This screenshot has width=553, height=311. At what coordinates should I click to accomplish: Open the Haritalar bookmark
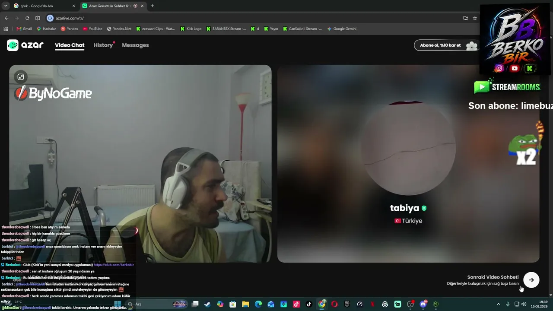[x=47, y=29]
